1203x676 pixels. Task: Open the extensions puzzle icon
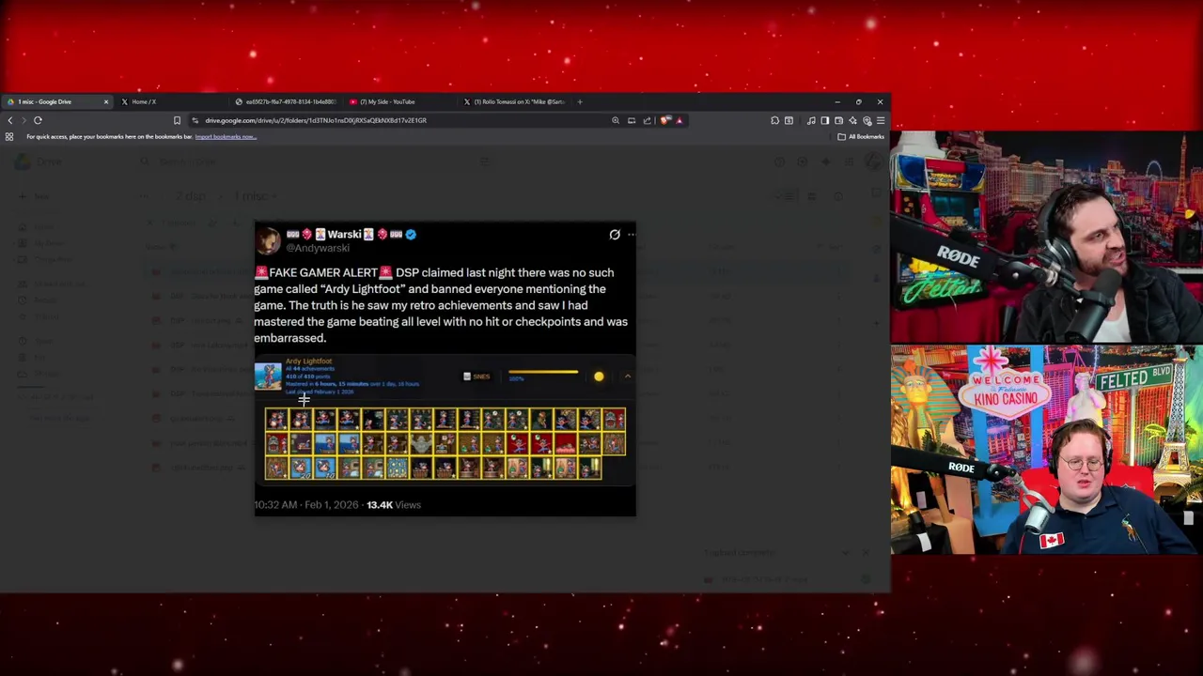(x=774, y=120)
